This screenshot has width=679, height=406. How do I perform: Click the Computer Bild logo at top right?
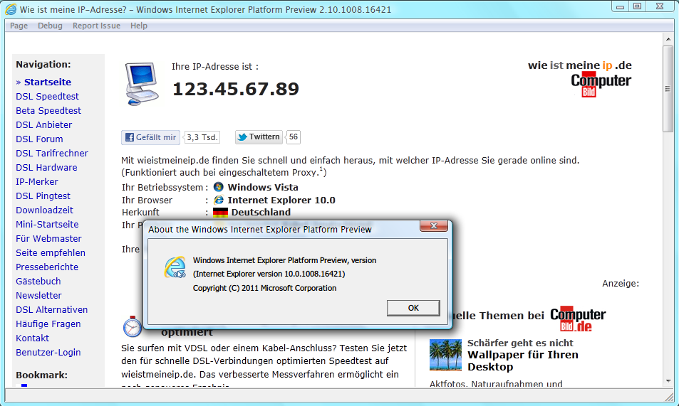(x=601, y=85)
